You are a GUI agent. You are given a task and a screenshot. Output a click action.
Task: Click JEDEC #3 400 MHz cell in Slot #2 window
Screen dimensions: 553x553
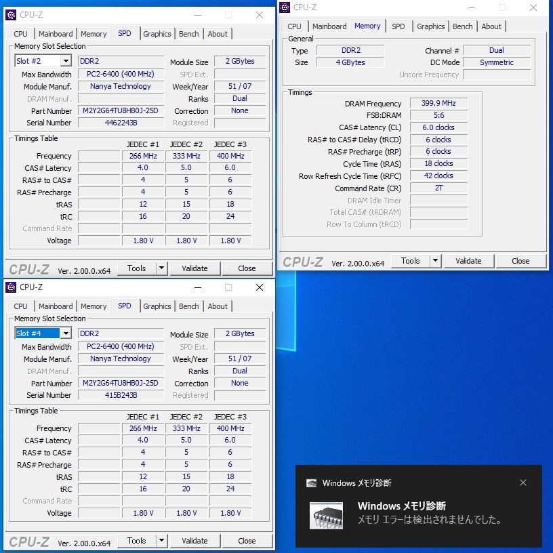pos(230,156)
